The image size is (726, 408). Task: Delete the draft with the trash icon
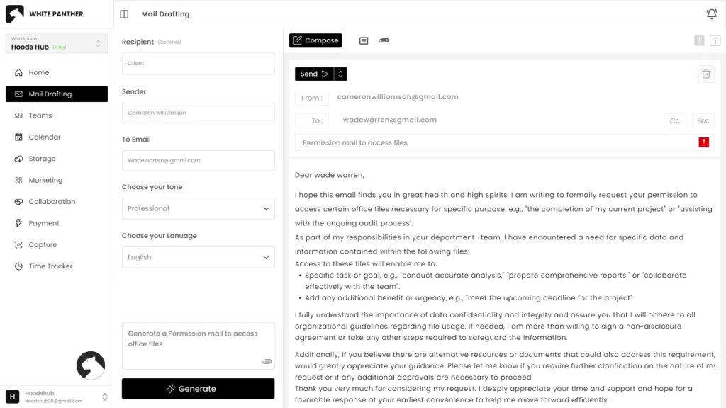[x=706, y=74]
